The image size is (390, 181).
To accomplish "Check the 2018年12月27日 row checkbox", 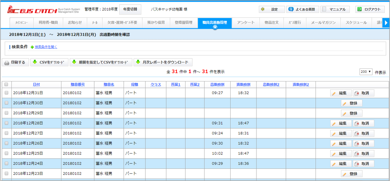I will pos(7,133).
